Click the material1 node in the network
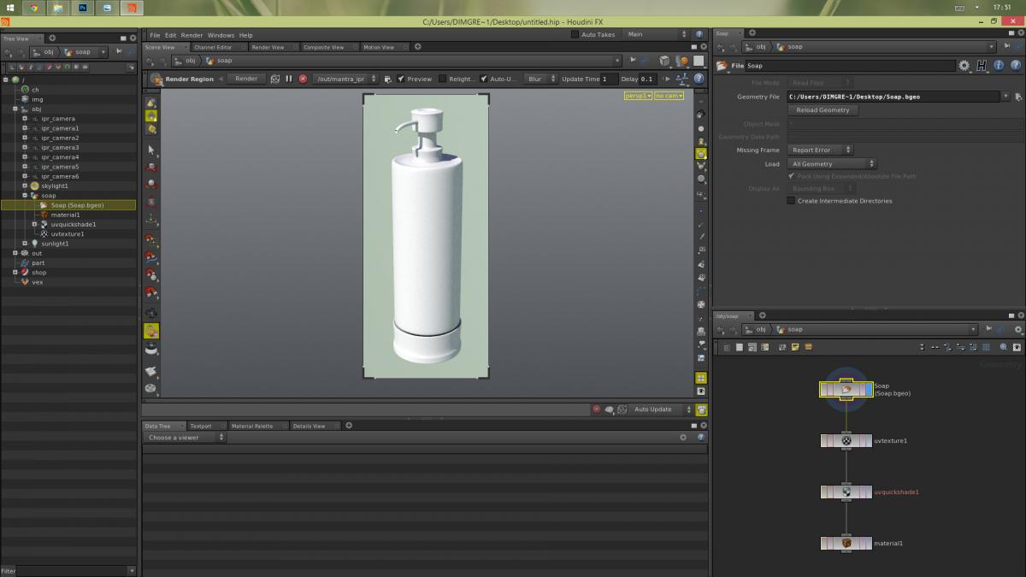 pos(846,543)
